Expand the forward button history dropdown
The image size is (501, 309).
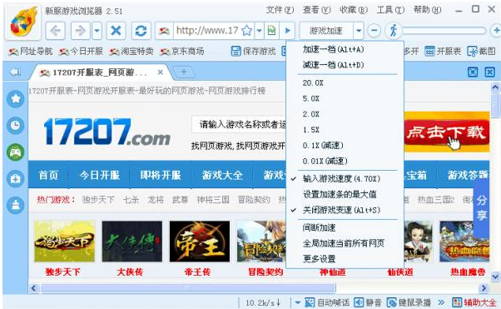pos(97,31)
